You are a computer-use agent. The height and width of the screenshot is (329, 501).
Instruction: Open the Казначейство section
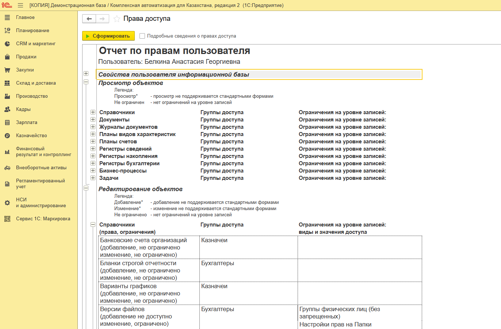(x=31, y=136)
